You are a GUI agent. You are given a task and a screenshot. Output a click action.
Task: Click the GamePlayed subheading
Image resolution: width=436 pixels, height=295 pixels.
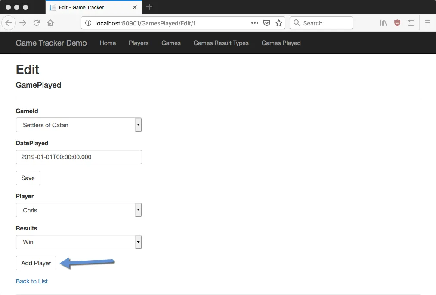click(x=38, y=85)
